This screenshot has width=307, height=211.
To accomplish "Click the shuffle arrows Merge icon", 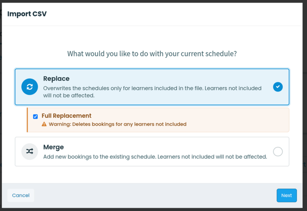I will click(x=30, y=151).
